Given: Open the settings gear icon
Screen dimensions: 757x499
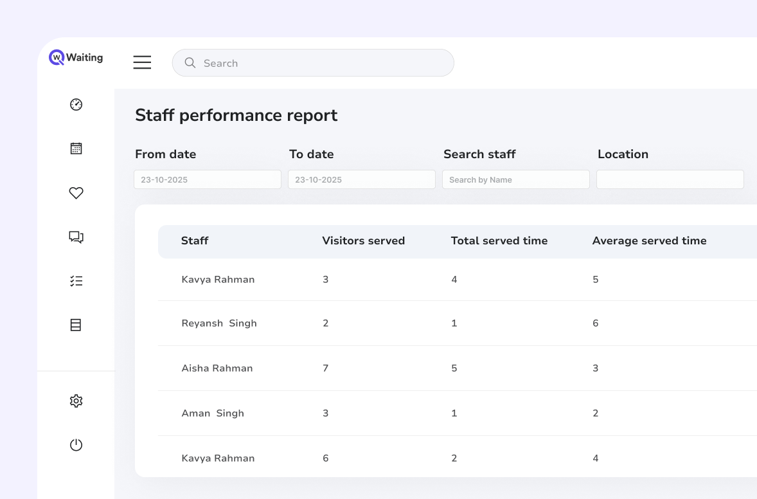Looking at the screenshot, I should (76, 400).
